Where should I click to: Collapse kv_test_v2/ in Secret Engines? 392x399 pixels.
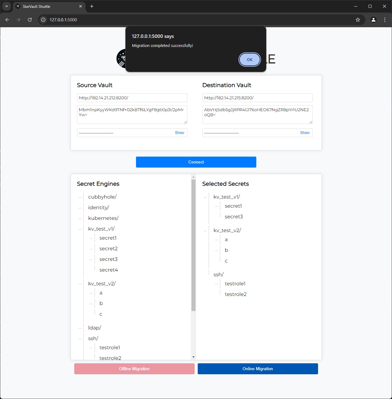point(80,284)
